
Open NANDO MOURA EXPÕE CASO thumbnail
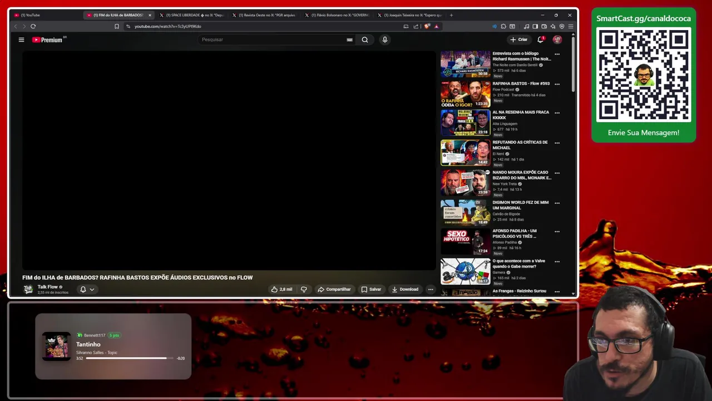466,183
